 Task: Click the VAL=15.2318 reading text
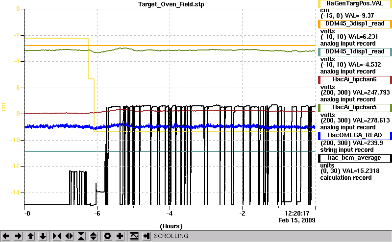coord(361,171)
